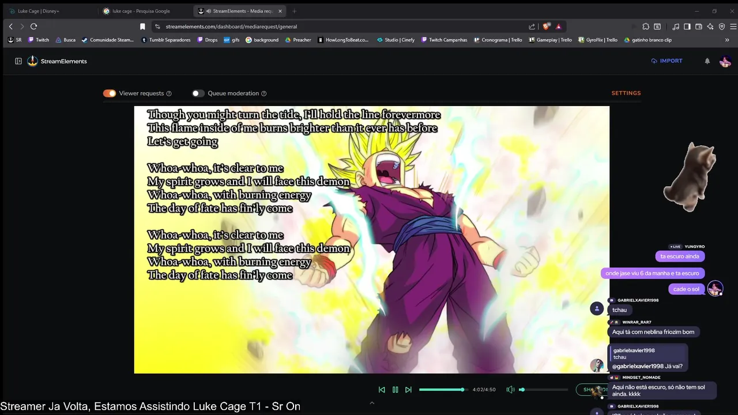Open the gifs bookmark
The width and height of the screenshot is (738, 415).
tap(231, 40)
